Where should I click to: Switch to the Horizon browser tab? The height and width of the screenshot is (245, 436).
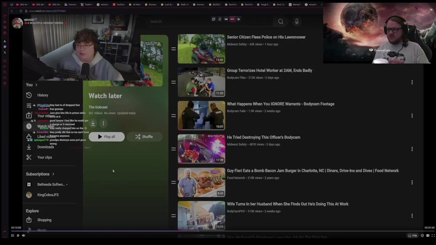[x=199, y=4]
